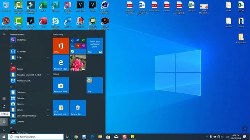Select the 'details' PDF file on desktop
The image size is (250, 140).
(167, 7)
